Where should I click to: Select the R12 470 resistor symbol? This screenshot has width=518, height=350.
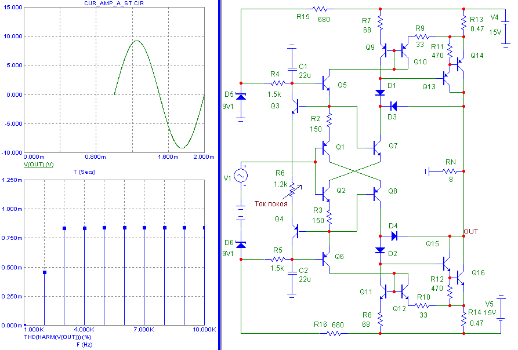(x=450, y=292)
